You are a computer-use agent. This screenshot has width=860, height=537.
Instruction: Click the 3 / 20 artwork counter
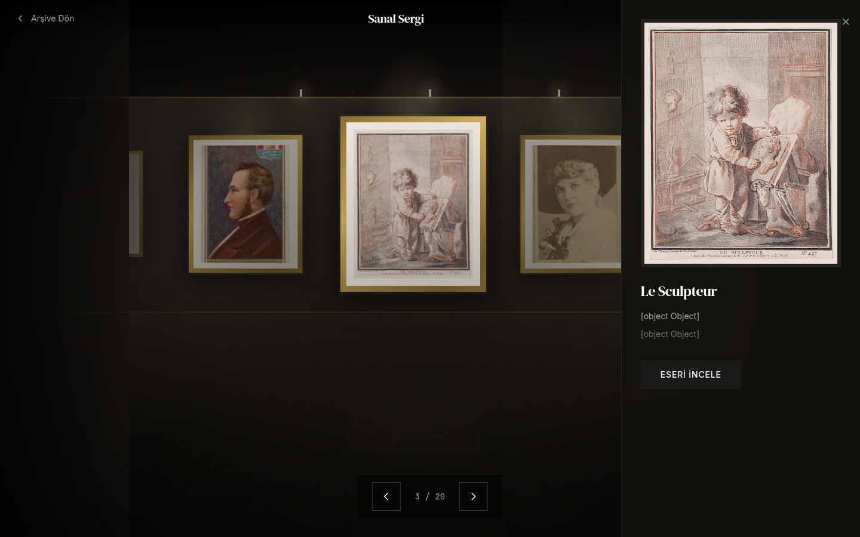coord(430,496)
